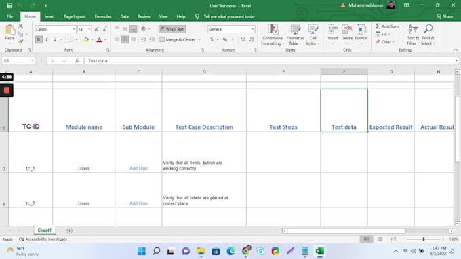Screen dimensions: 461x259
Task: Switch to the Data tab
Action: [x=124, y=16]
